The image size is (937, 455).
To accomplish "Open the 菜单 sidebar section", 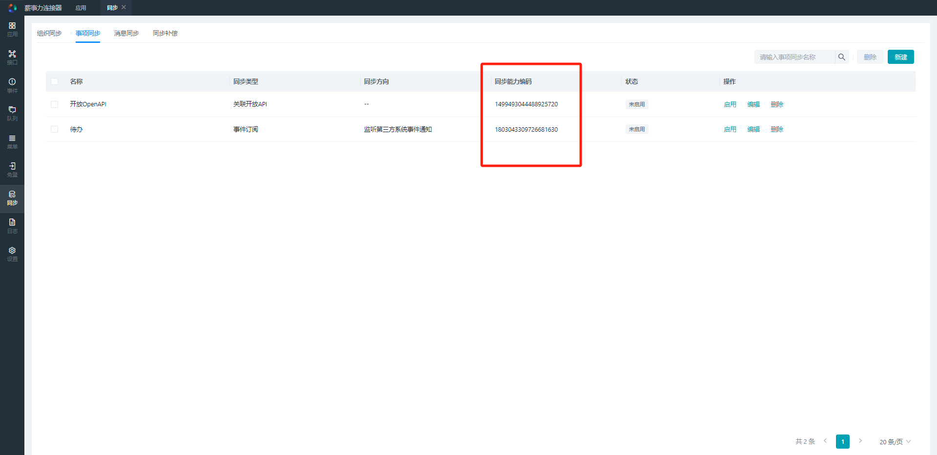I will pos(12,141).
